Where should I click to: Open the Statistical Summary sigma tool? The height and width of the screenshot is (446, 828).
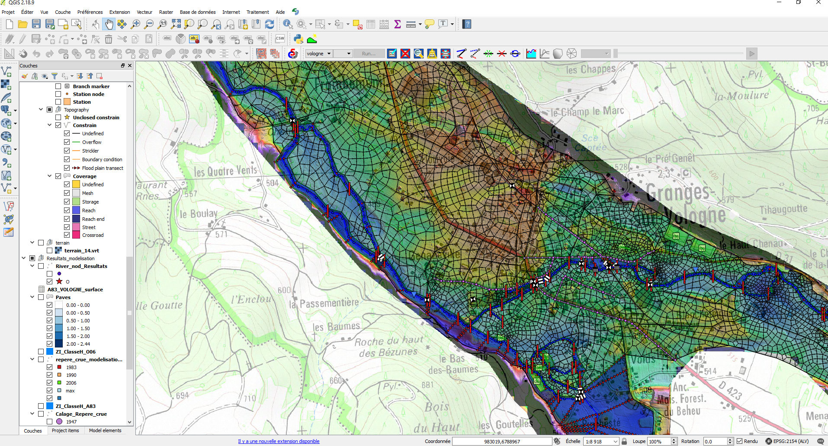point(398,24)
